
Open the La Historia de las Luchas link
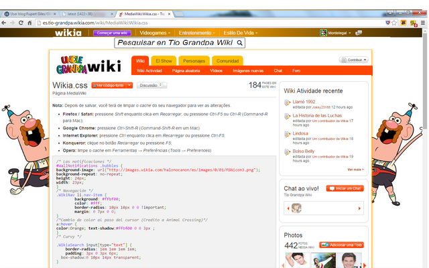tap(317, 115)
